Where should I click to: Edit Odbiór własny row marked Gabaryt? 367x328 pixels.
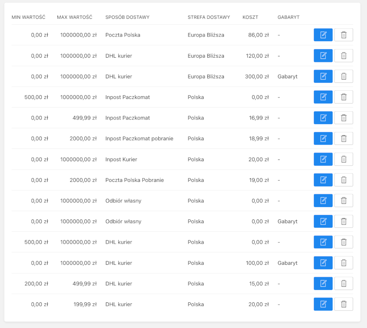[323, 221]
